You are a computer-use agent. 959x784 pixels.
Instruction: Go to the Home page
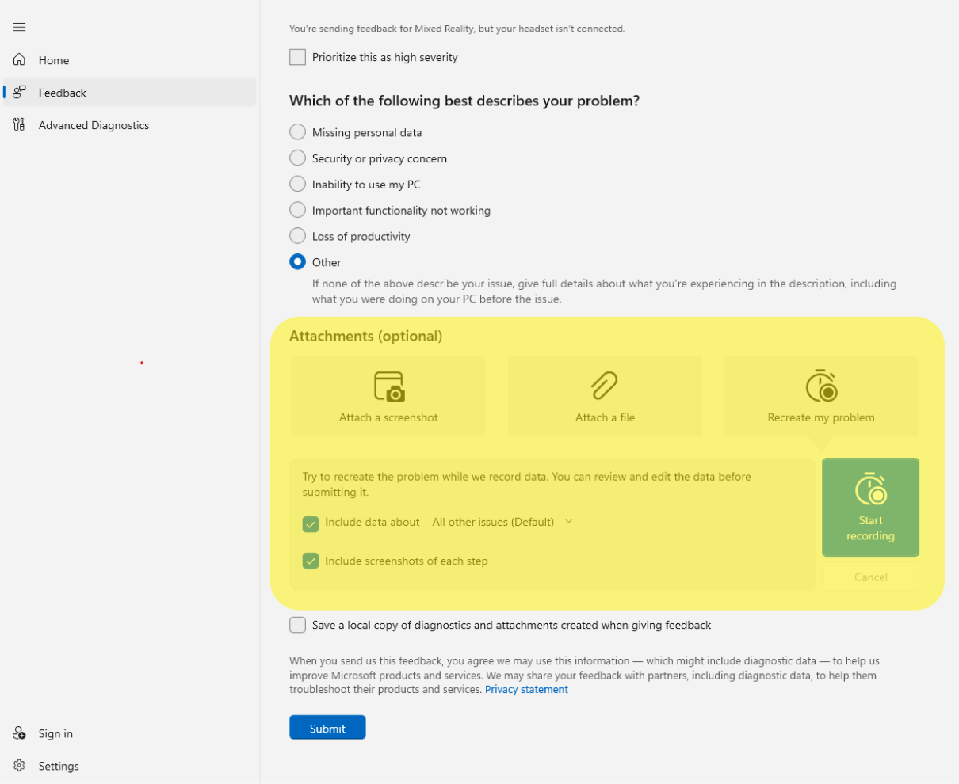point(130,59)
